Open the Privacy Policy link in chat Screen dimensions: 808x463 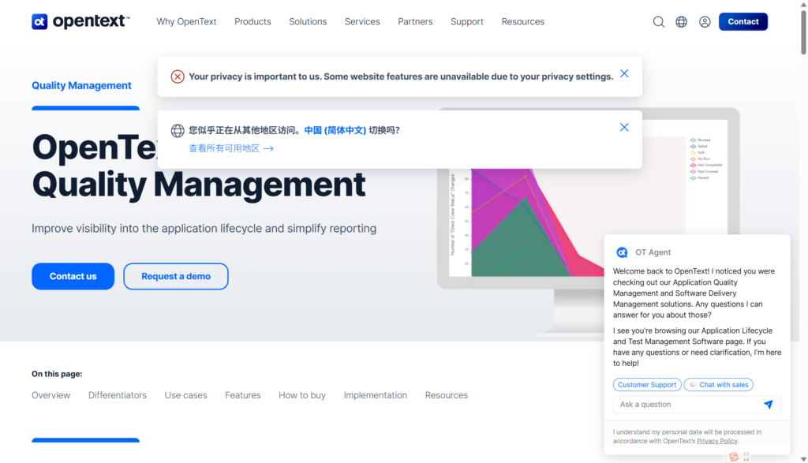[716, 441]
